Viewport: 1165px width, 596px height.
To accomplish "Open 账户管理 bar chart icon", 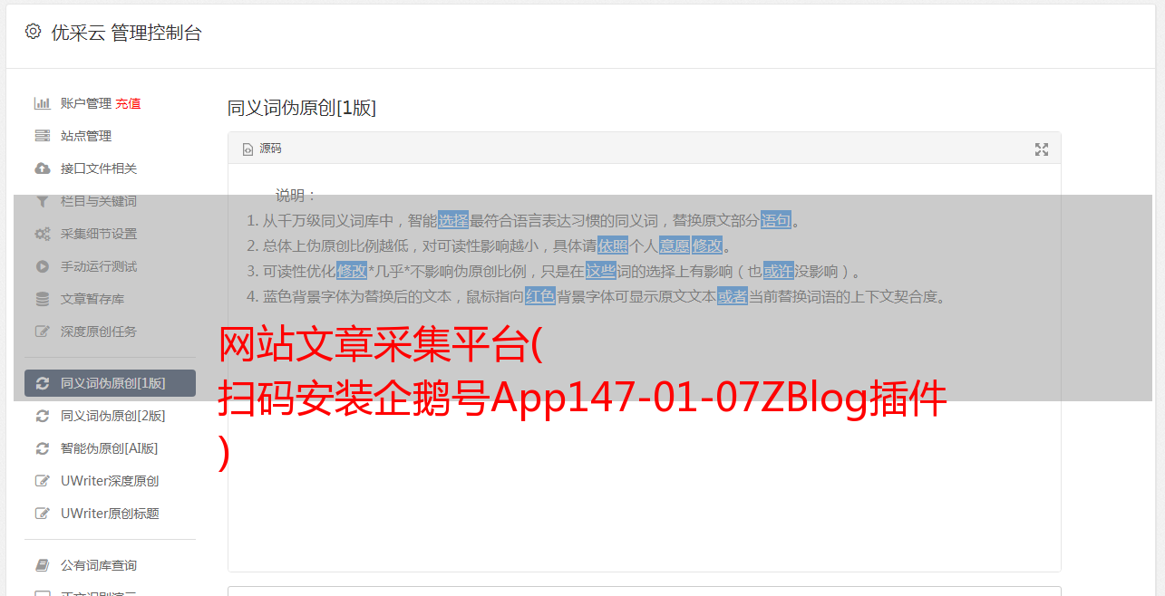I will (42, 103).
